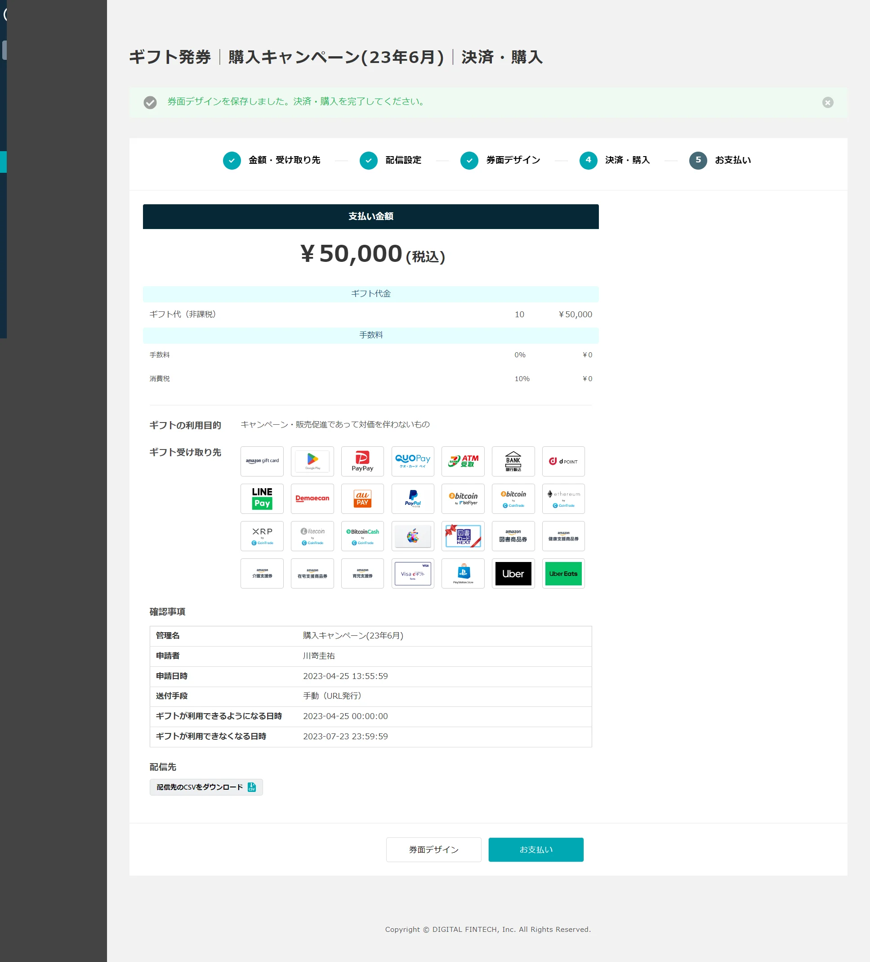Select the ethereum CoinTrade icon

[x=563, y=498]
